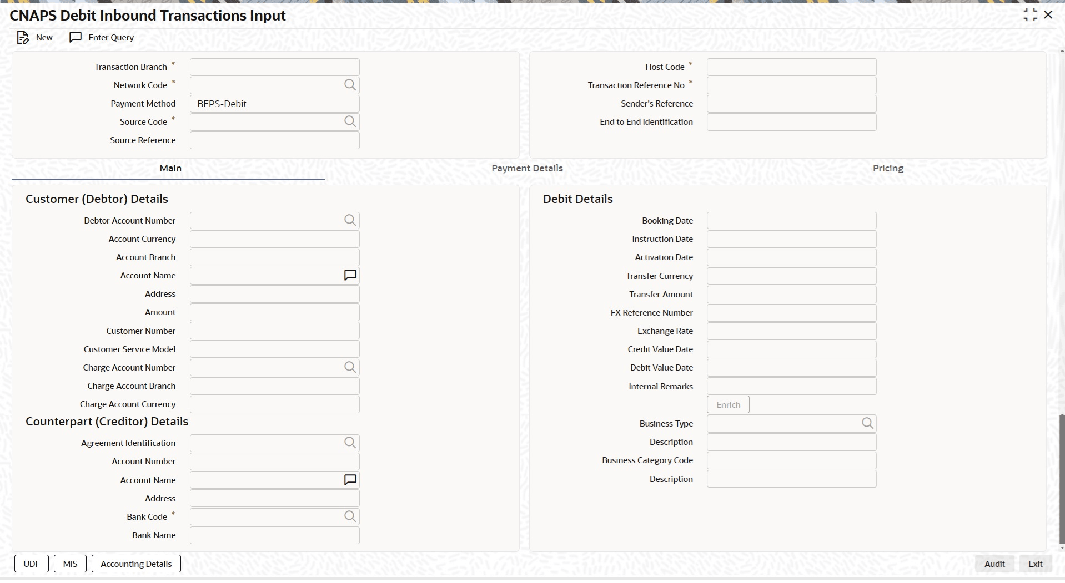The image size is (1065, 583).
Task: Focus the Source Reference field
Action: click(x=275, y=140)
